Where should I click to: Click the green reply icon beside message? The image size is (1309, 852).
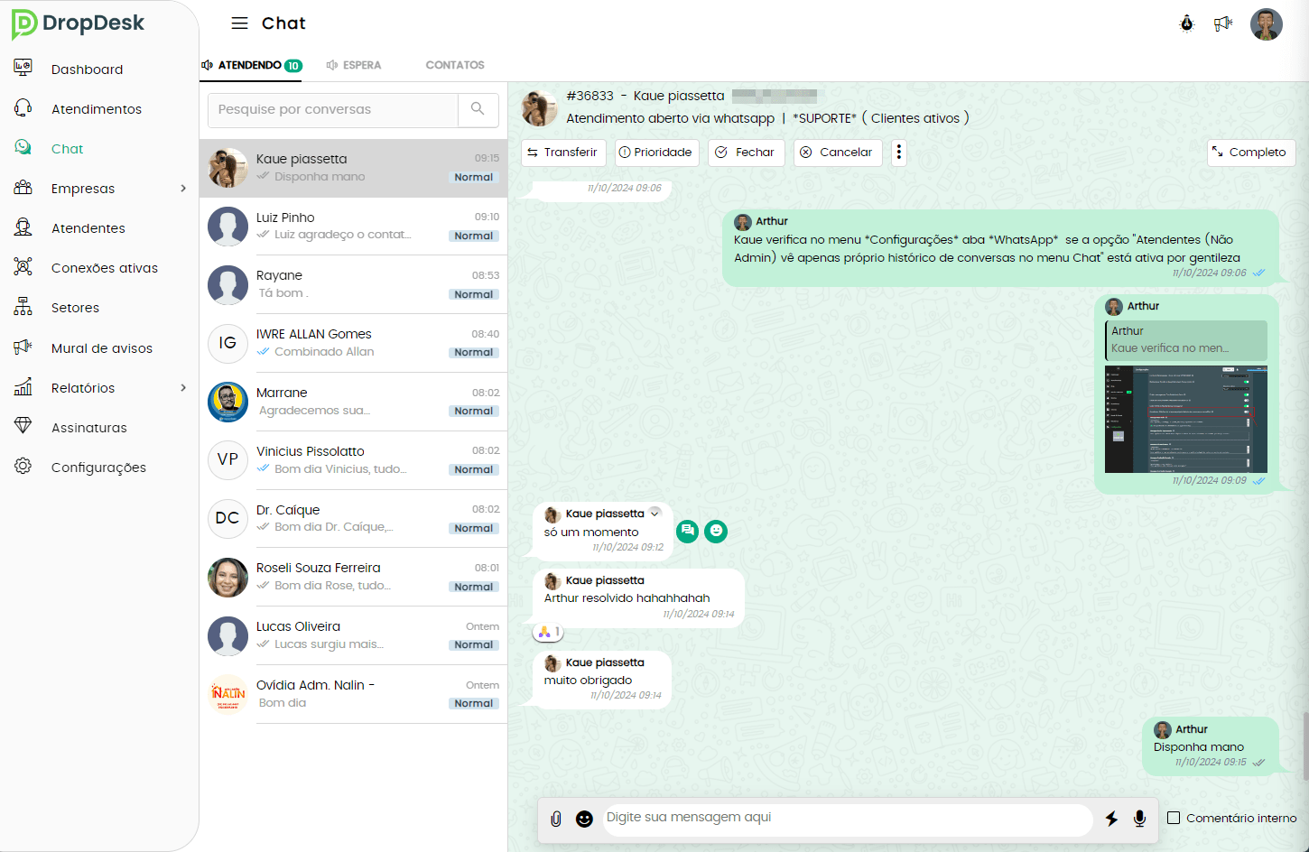tap(688, 532)
